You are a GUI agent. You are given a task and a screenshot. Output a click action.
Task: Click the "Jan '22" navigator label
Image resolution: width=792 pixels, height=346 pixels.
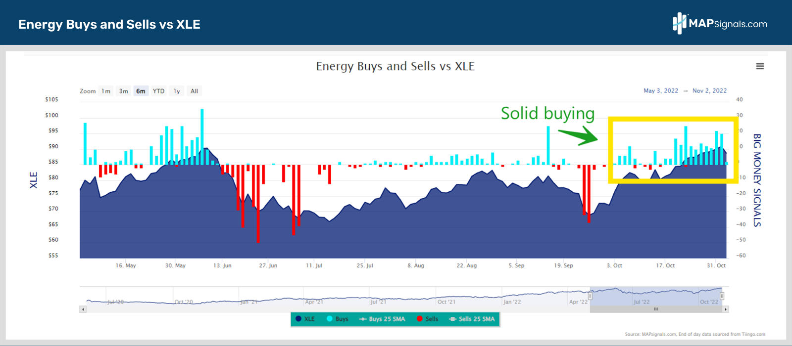pos(512,302)
